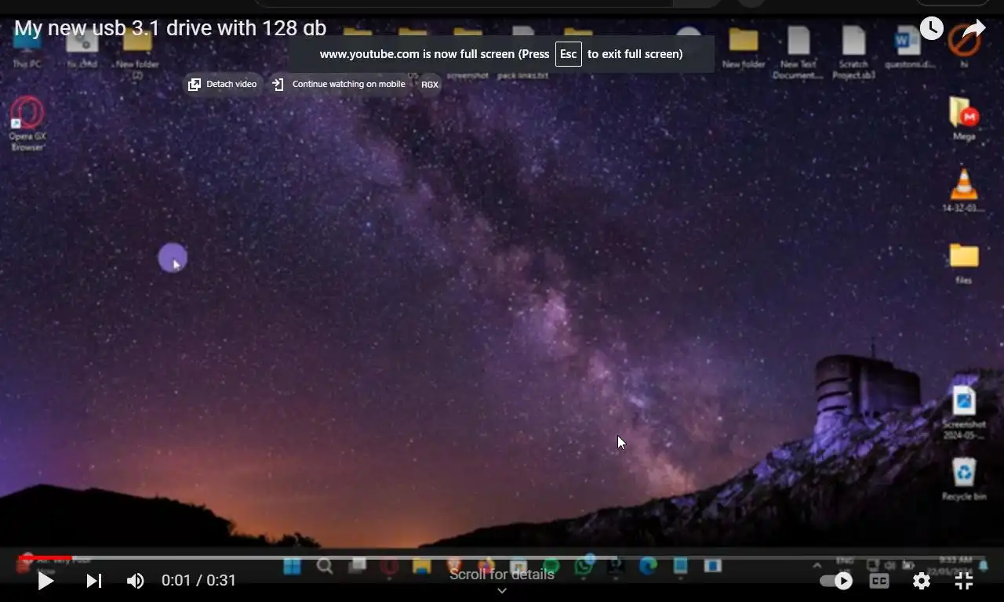The height and width of the screenshot is (602, 1004).
Task: Share the video via arrow icon
Action: coord(974,29)
